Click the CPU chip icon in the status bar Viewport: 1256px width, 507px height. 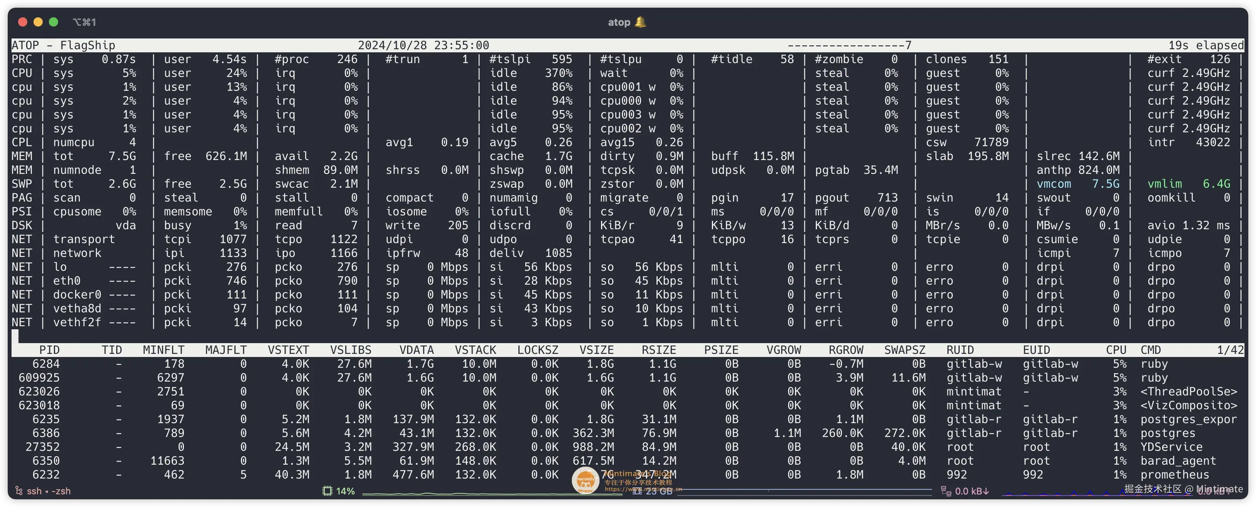pos(327,491)
